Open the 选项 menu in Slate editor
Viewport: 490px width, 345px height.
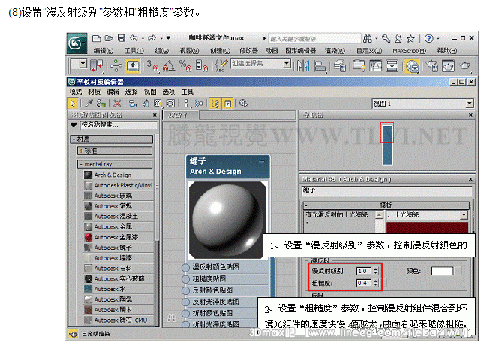click(x=168, y=91)
